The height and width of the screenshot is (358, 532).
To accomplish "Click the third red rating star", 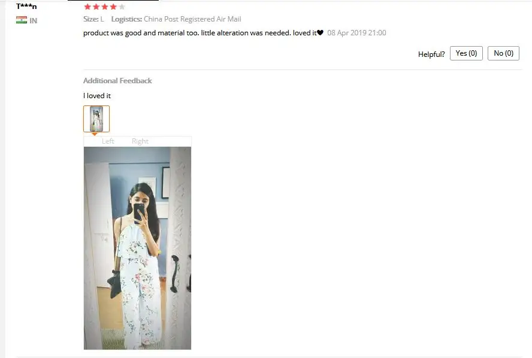I will click(105, 7).
